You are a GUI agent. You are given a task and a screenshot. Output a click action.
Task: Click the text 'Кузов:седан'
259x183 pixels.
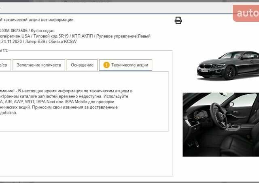[x=42, y=31]
